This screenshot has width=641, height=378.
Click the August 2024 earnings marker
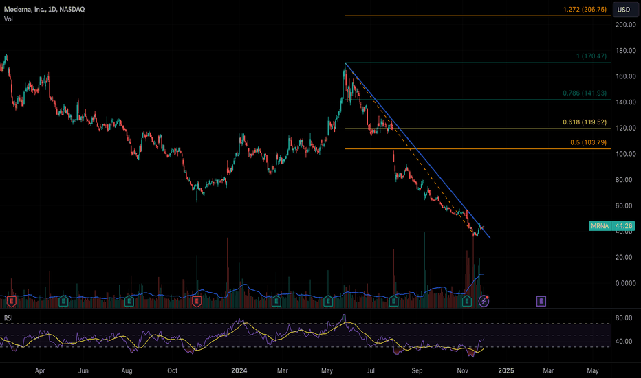click(x=393, y=302)
